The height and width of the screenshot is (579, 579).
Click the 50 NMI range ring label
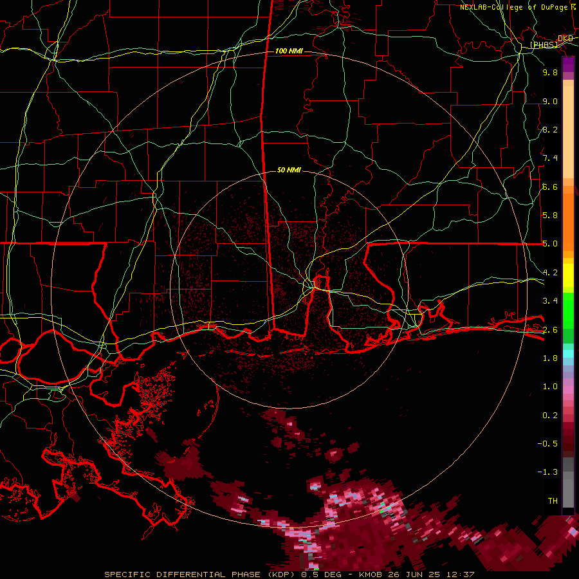[289, 170]
